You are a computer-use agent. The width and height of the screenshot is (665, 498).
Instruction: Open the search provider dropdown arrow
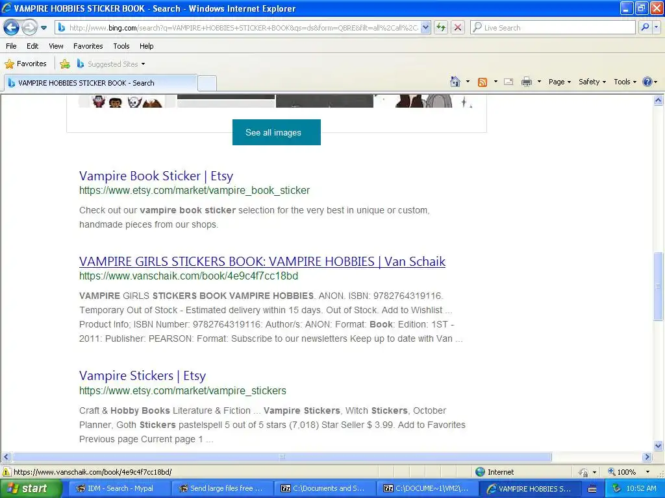pyautogui.click(x=656, y=27)
